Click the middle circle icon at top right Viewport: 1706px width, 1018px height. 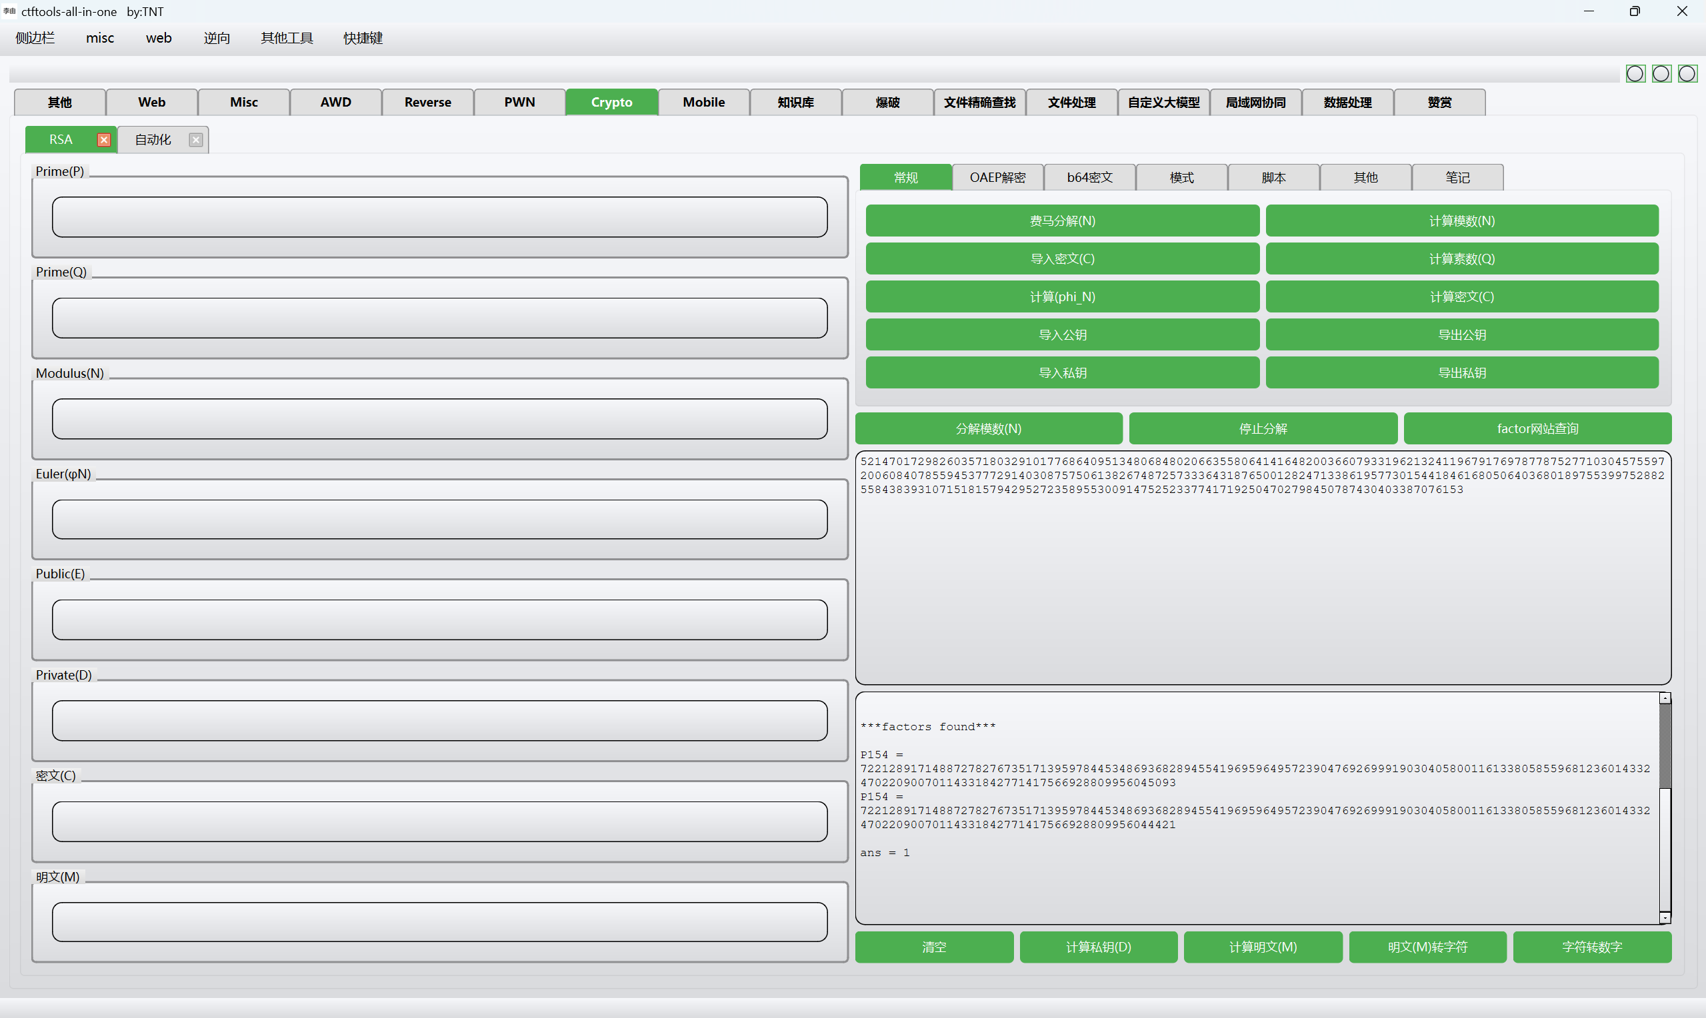click(x=1661, y=73)
